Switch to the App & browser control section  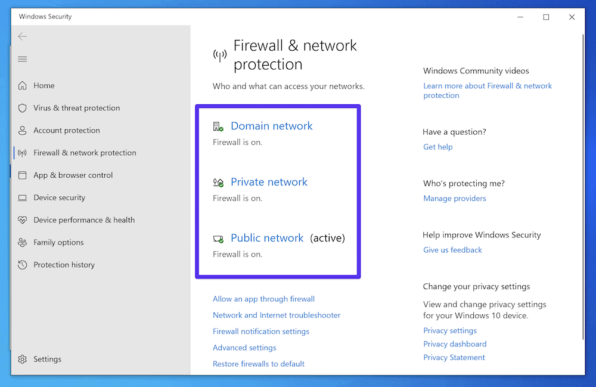tap(72, 175)
